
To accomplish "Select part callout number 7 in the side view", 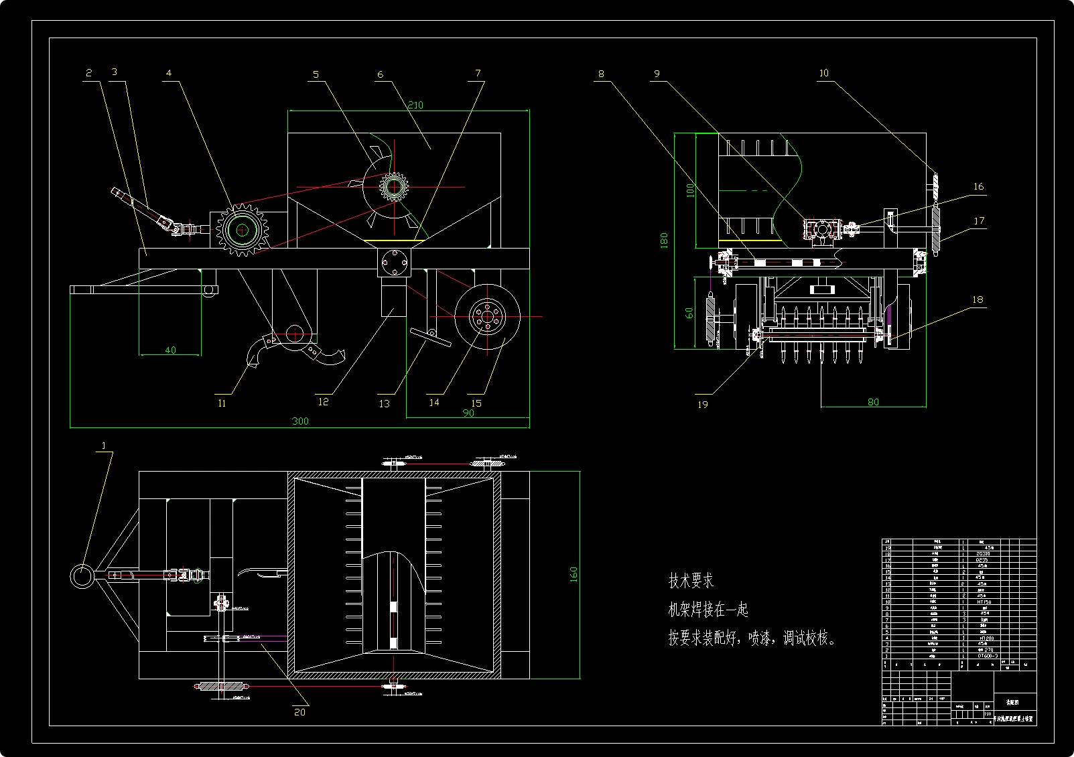I will (x=478, y=73).
